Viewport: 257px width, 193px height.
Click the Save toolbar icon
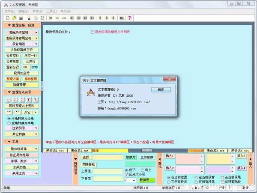(x=20, y=18)
